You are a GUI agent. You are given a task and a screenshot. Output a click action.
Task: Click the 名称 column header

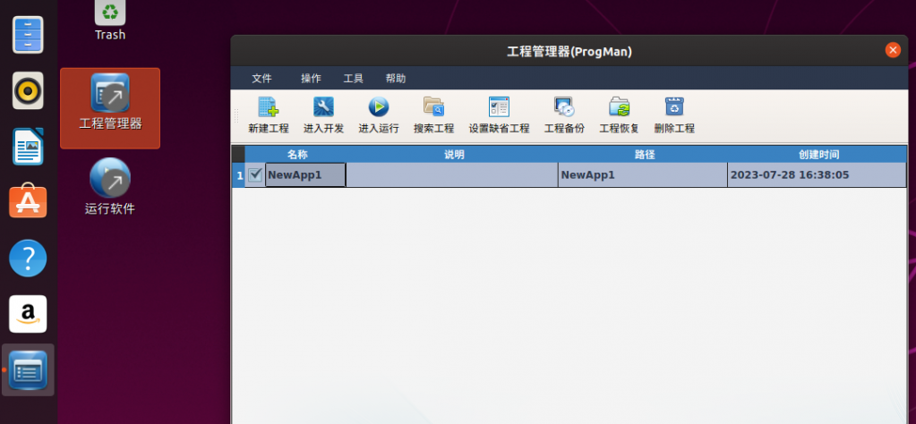coord(297,155)
